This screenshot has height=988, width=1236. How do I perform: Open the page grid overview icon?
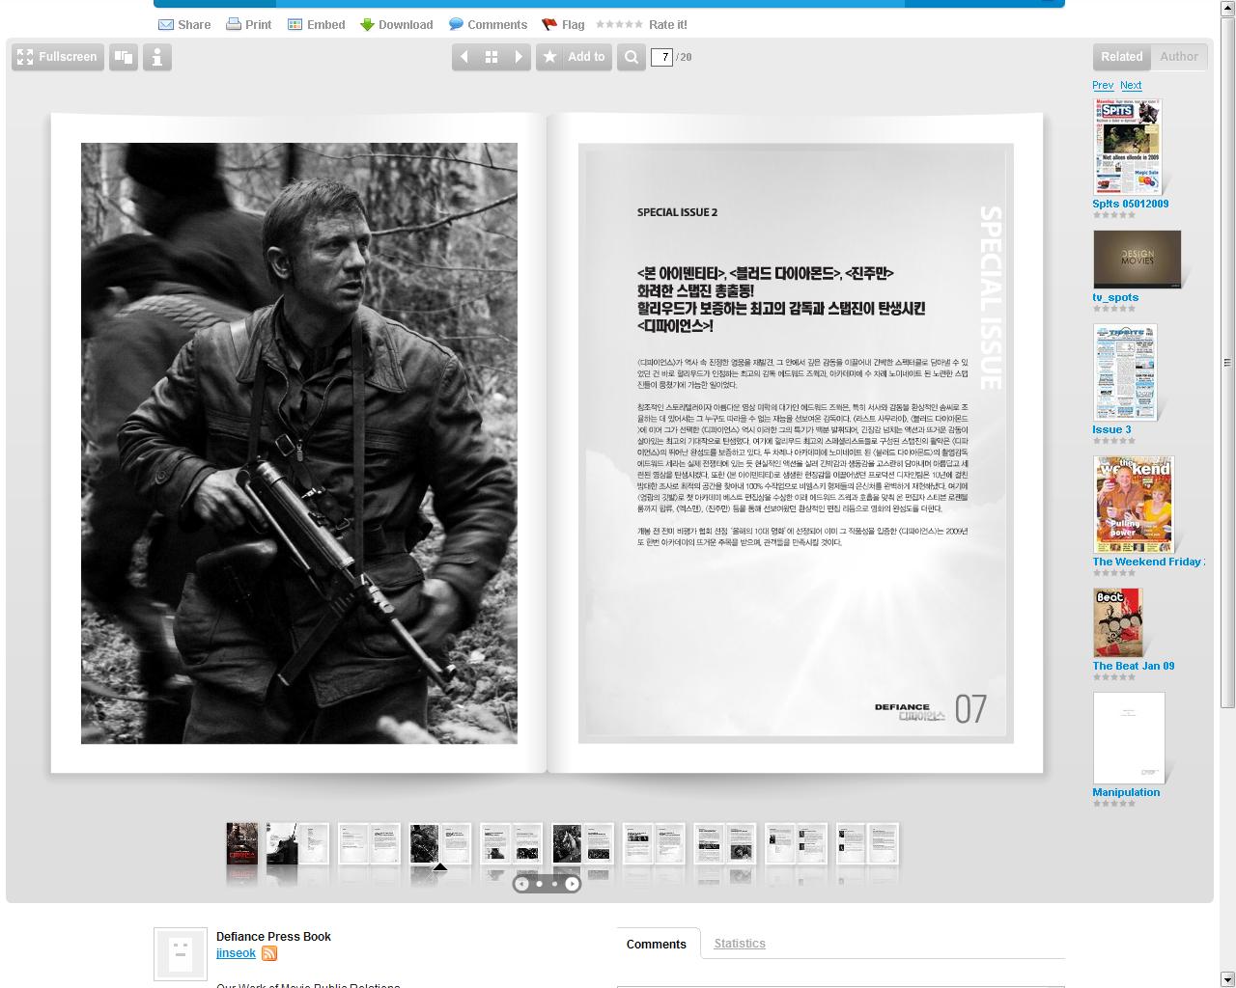[x=492, y=57]
